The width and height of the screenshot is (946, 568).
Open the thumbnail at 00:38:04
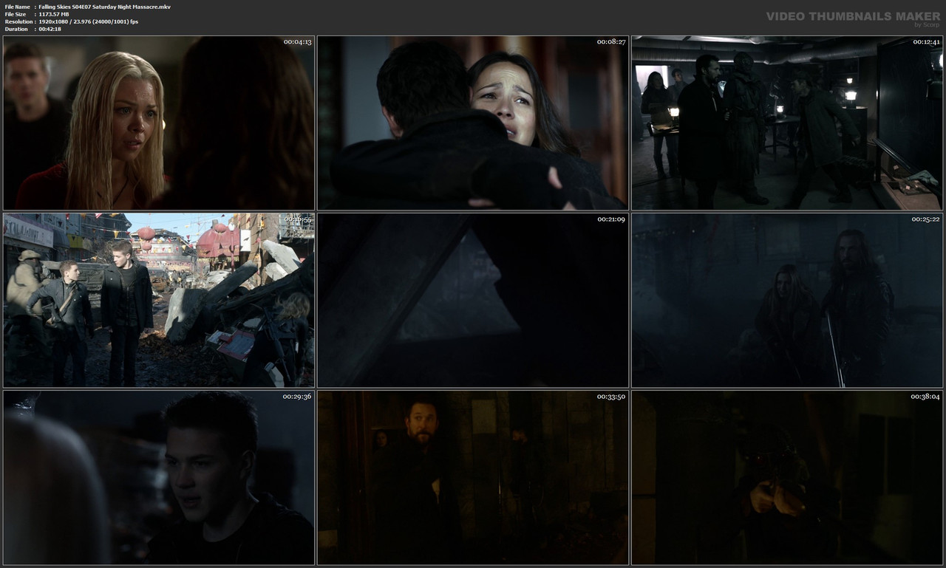tap(787, 478)
